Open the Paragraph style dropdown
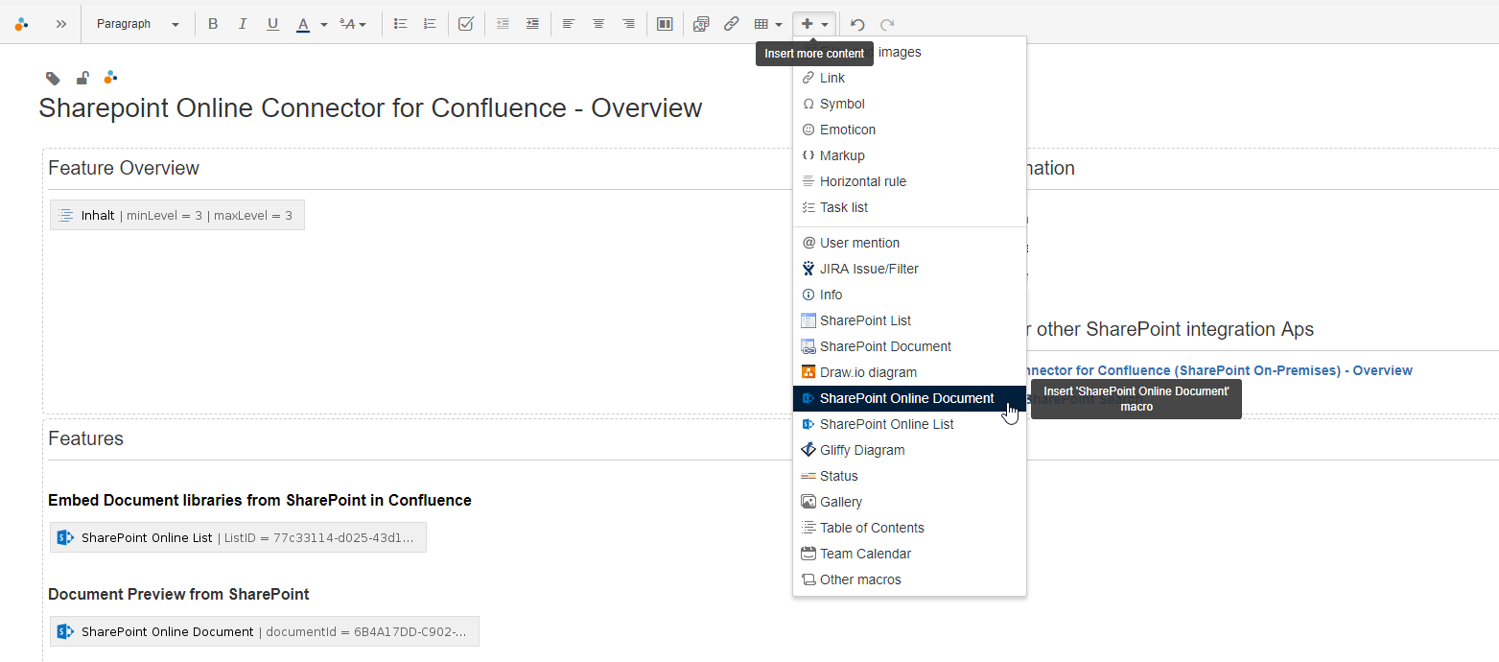The width and height of the screenshot is (1499, 662). pos(137,24)
